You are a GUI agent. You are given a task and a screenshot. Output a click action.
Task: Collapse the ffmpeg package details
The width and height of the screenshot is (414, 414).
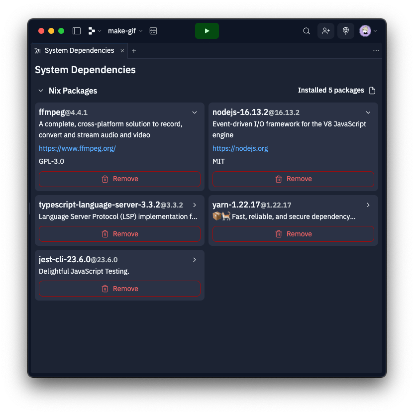point(195,112)
